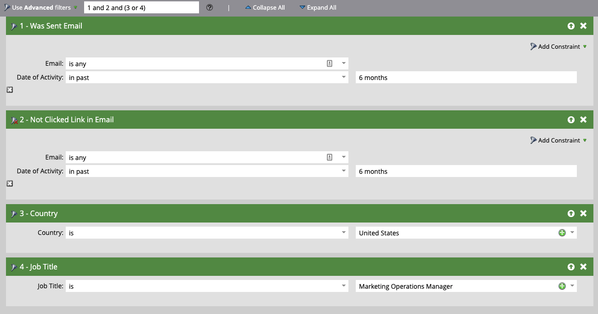The image size is (598, 314).
Task: Click the green plus next to United States
Action: 562,233
